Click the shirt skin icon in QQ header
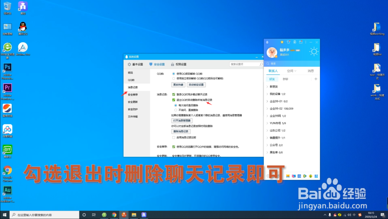This screenshot has height=219, width=388. [x=288, y=42]
